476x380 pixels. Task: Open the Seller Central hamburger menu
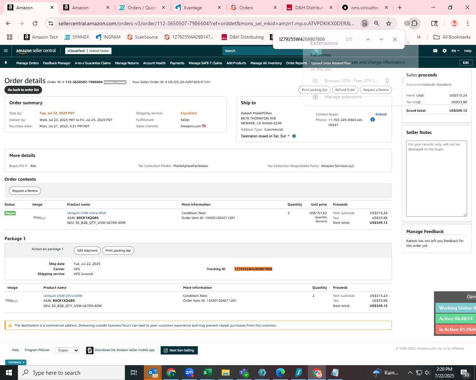[x=6, y=51]
